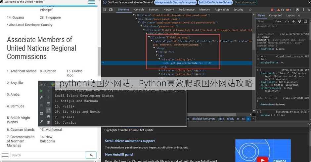Click the down arrow in PyCharm run panel
The height and width of the screenshot is (162, 311).
pos(48,97)
